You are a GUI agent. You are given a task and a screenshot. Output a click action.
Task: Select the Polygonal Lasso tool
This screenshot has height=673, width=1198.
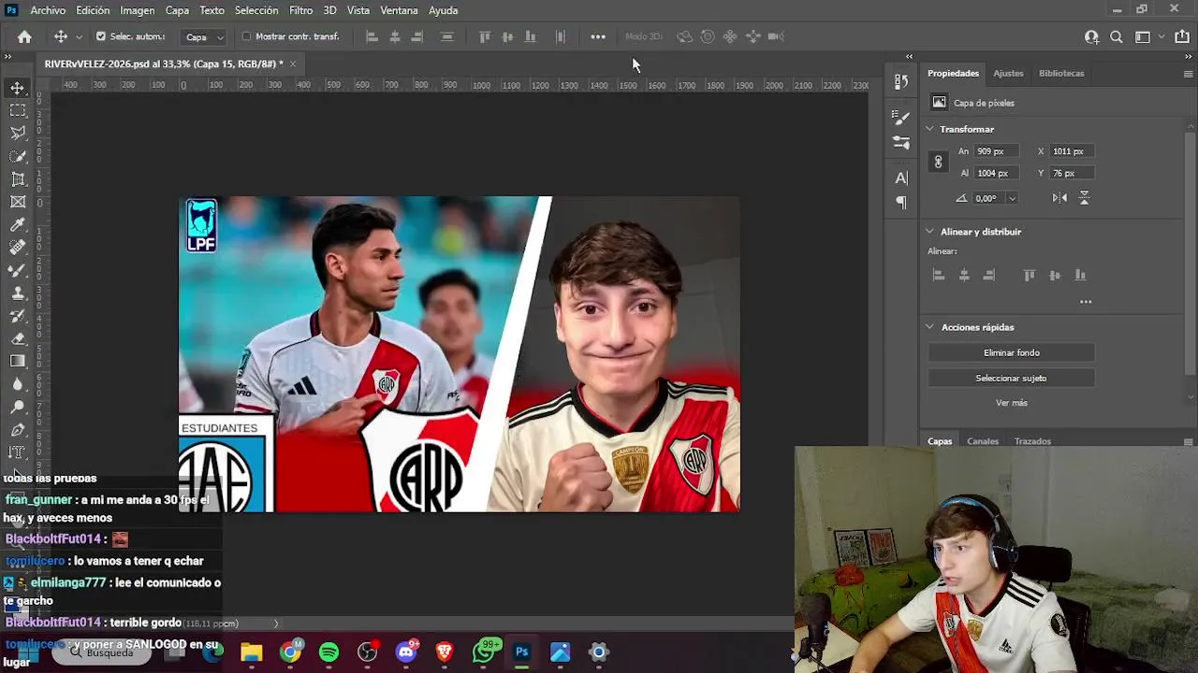click(18, 133)
